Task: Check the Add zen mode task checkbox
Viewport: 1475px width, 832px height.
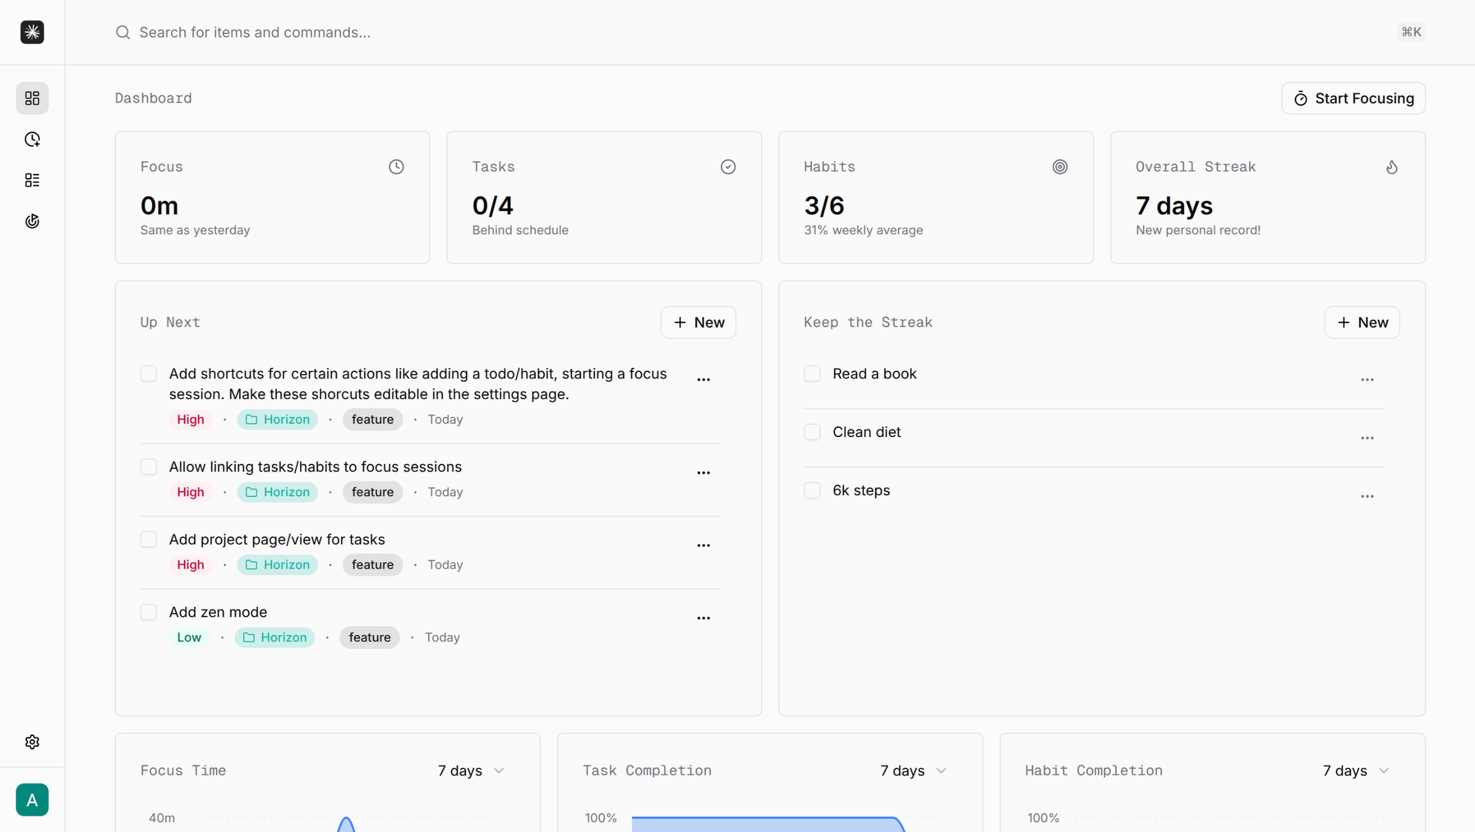Action: click(149, 611)
